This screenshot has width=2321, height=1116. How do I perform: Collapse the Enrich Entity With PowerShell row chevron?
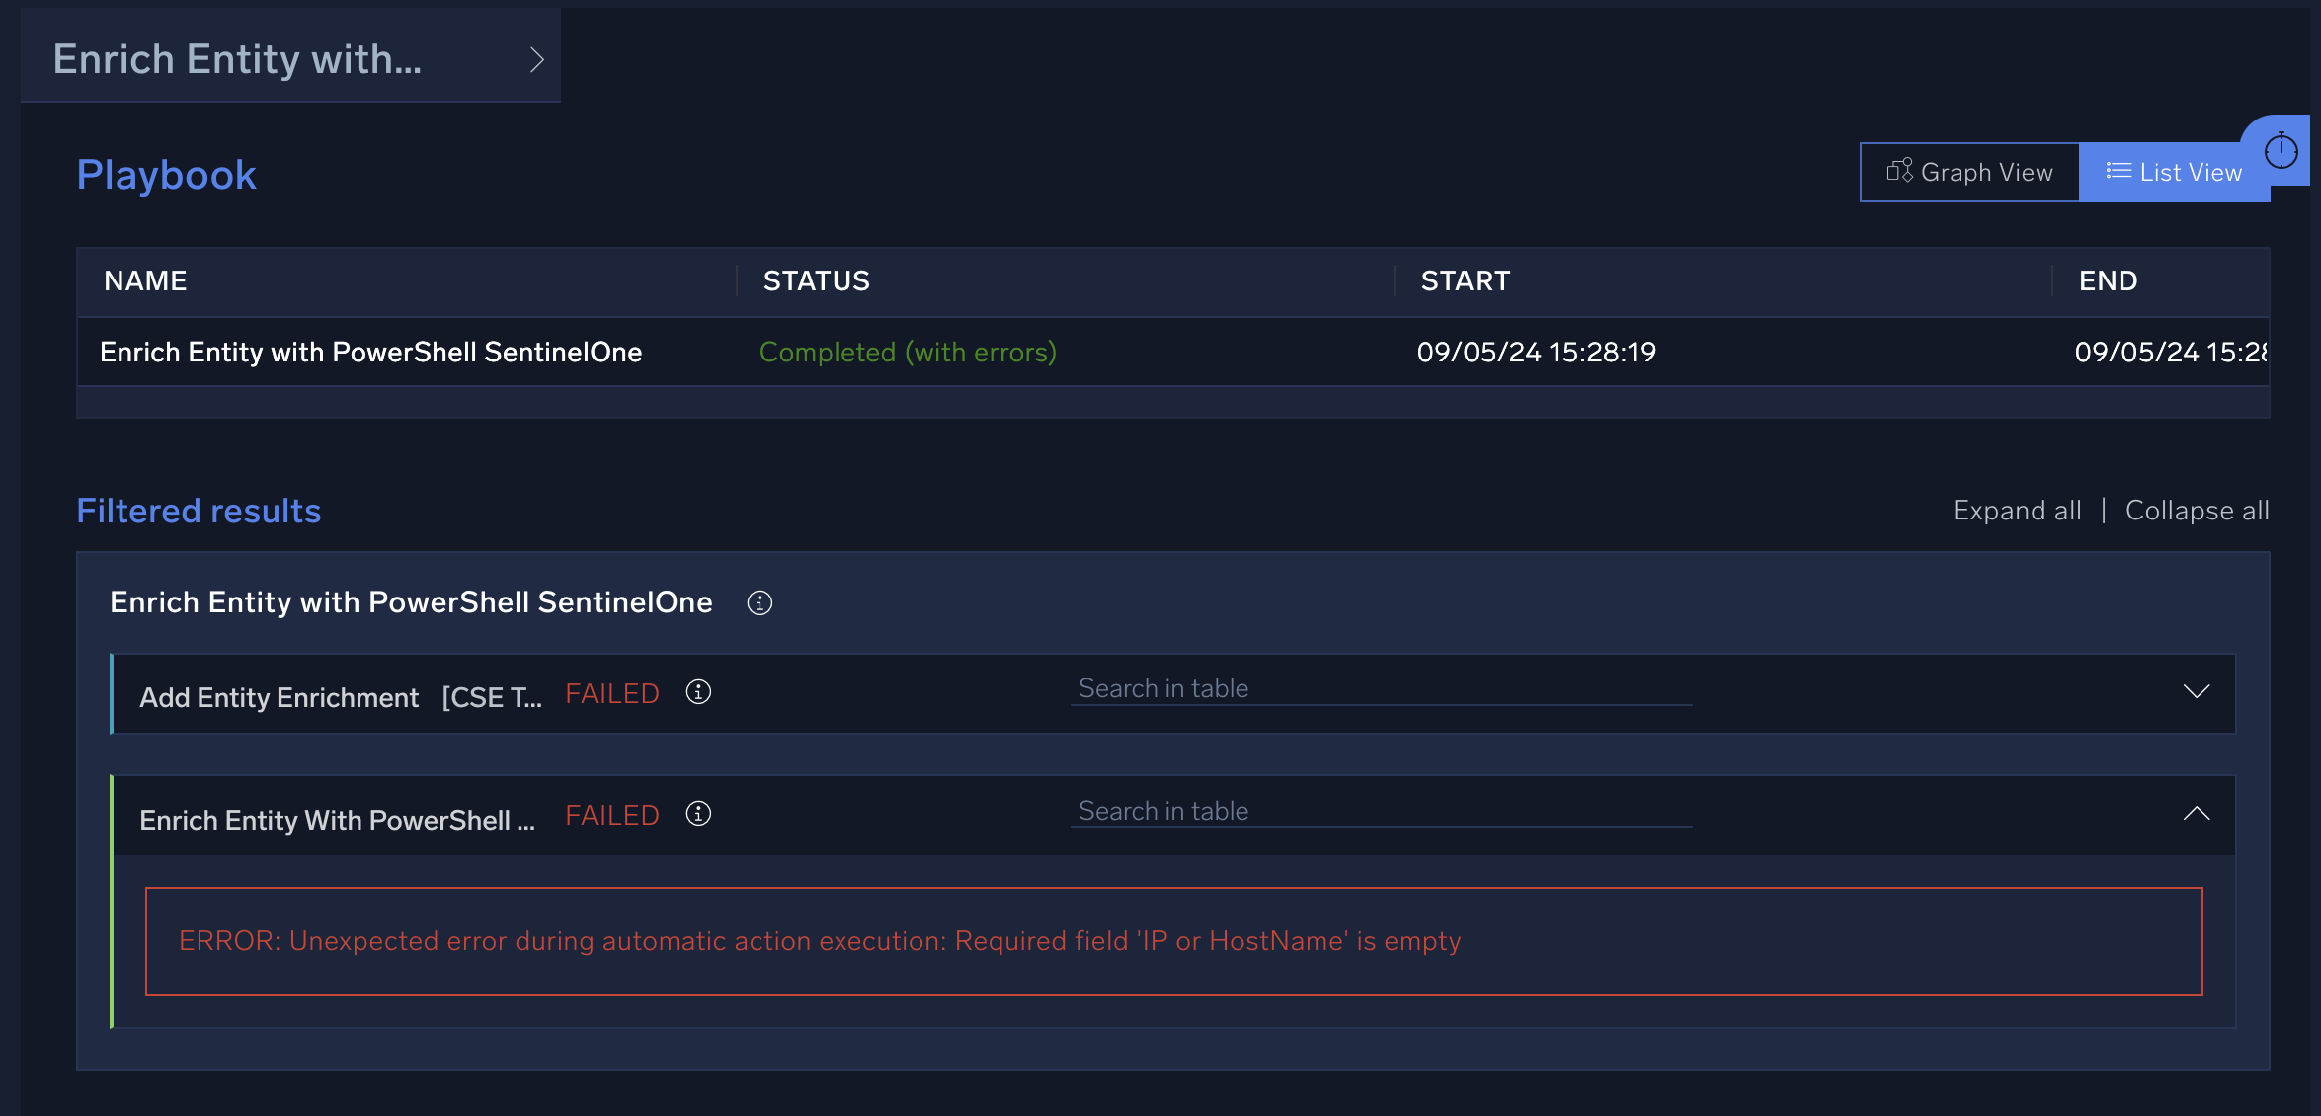(x=2196, y=814)
